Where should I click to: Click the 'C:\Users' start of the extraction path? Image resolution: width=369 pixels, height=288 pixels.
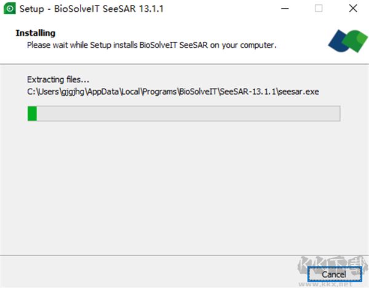43,92
